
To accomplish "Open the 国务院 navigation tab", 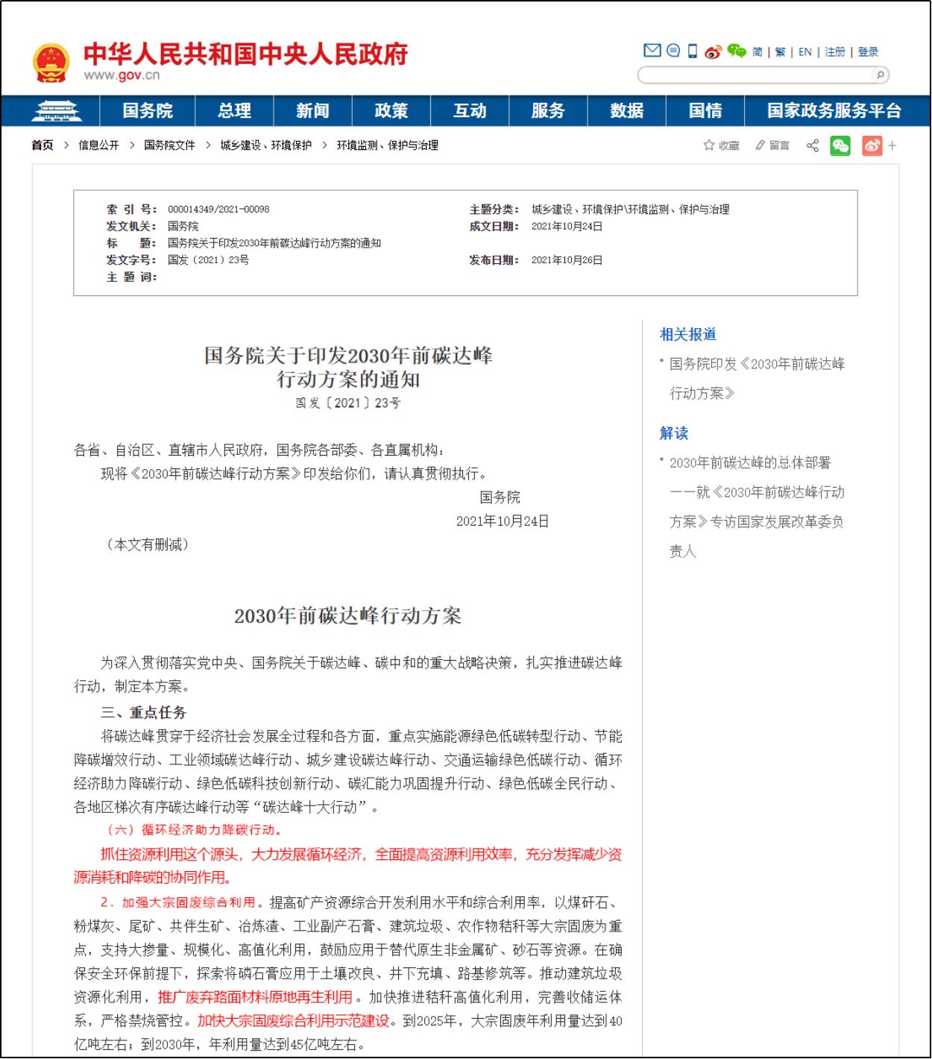I will (148, 110).
